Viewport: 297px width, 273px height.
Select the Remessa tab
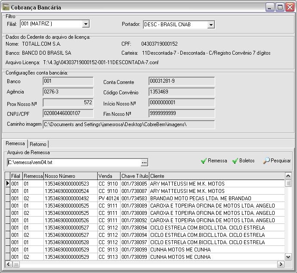tap(15, 143)
